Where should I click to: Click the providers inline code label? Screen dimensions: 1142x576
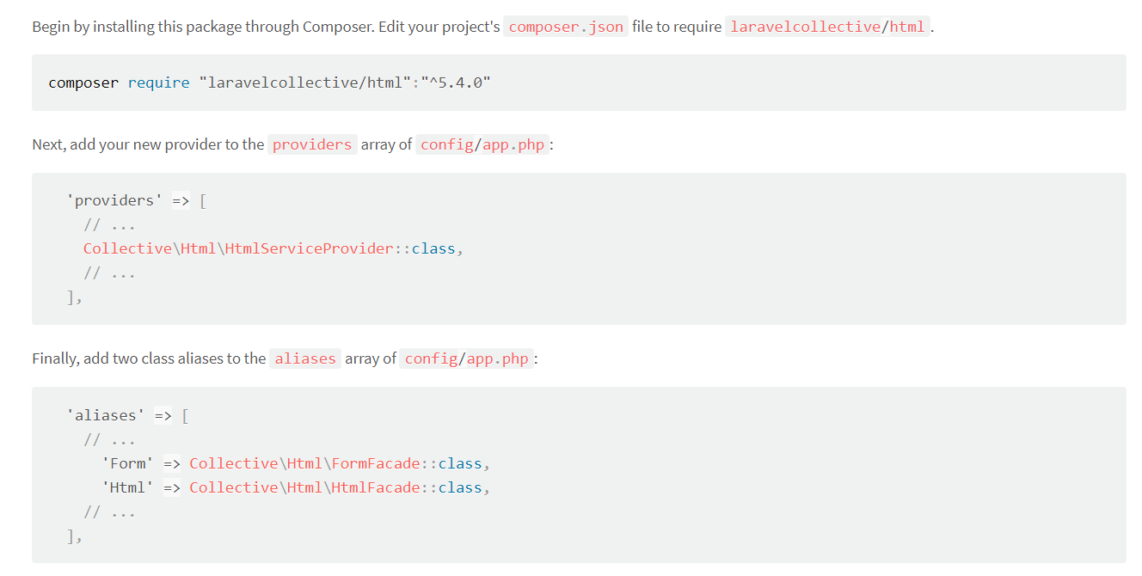(x=311, y=144)
